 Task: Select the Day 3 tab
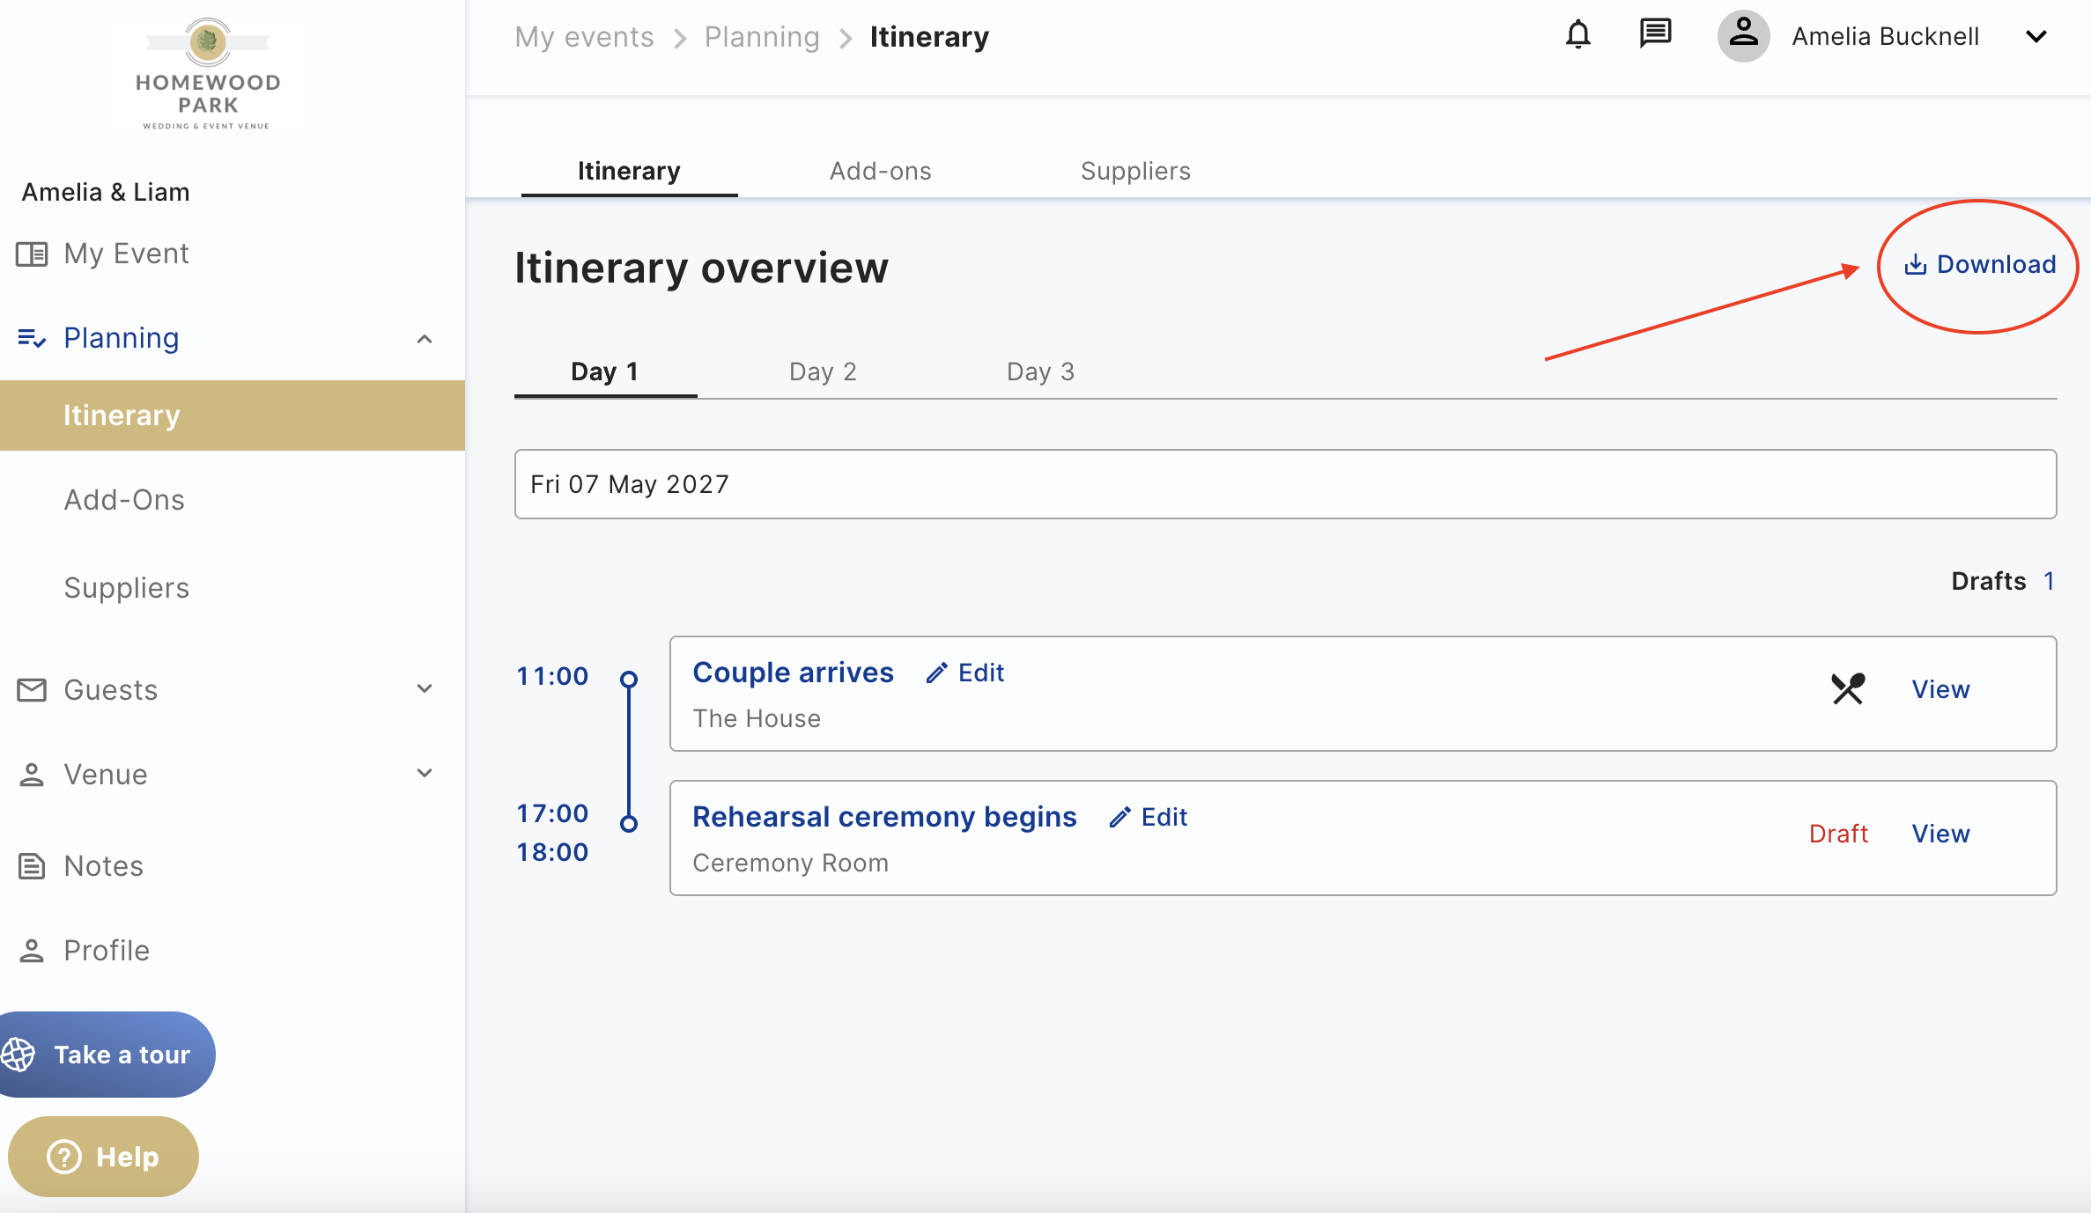pyautogui.click(x=1040, y=371)
